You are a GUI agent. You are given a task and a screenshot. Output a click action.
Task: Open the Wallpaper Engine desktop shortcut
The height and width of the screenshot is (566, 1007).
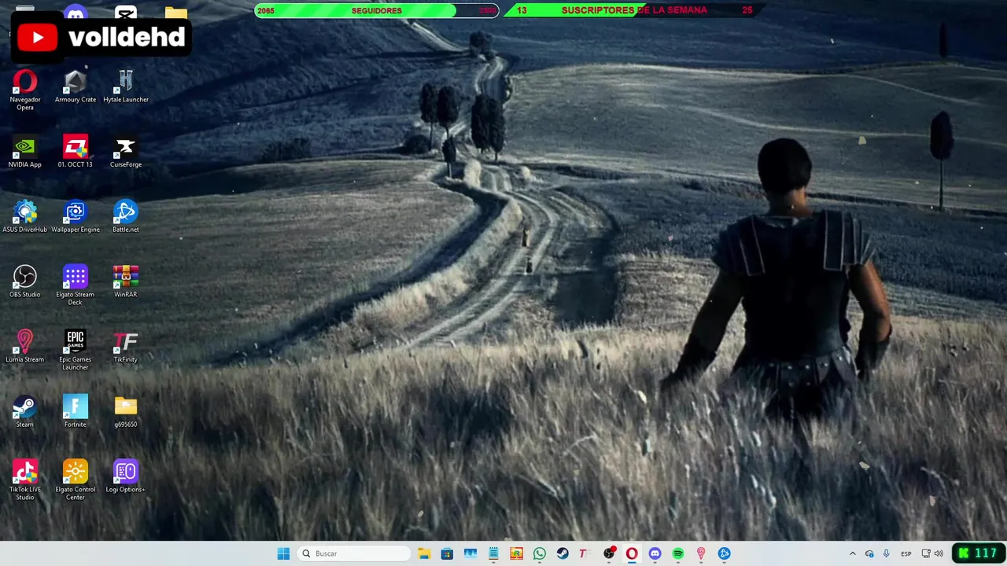coord(76,217)
